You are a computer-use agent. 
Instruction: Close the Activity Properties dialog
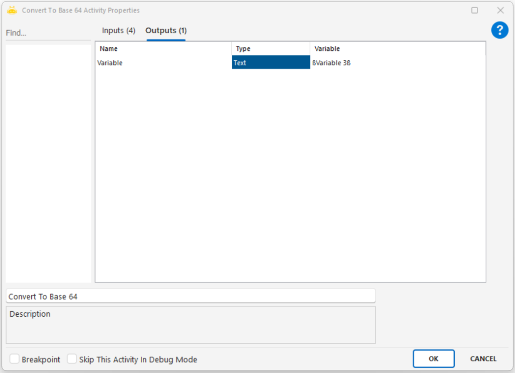tap(500, 10)
